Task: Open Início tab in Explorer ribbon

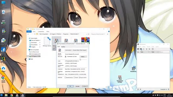Action: coord(34,32)
